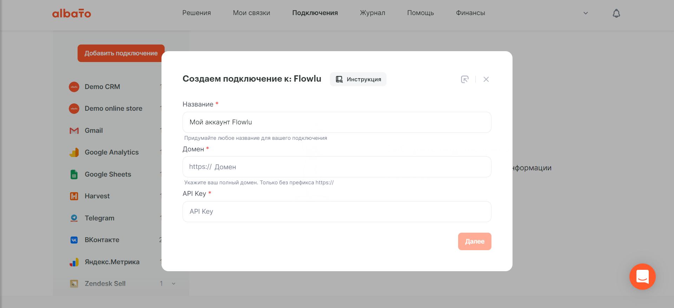674x308 pixels.
Task: Click the Добавить подключение button
Action: pyautogui.click(x=121, y=53)
